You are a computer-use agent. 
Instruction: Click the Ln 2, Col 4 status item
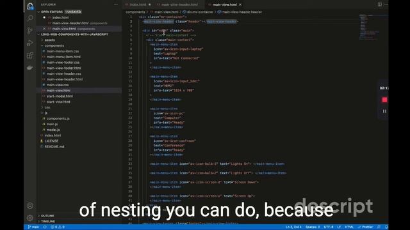(293, 227)
